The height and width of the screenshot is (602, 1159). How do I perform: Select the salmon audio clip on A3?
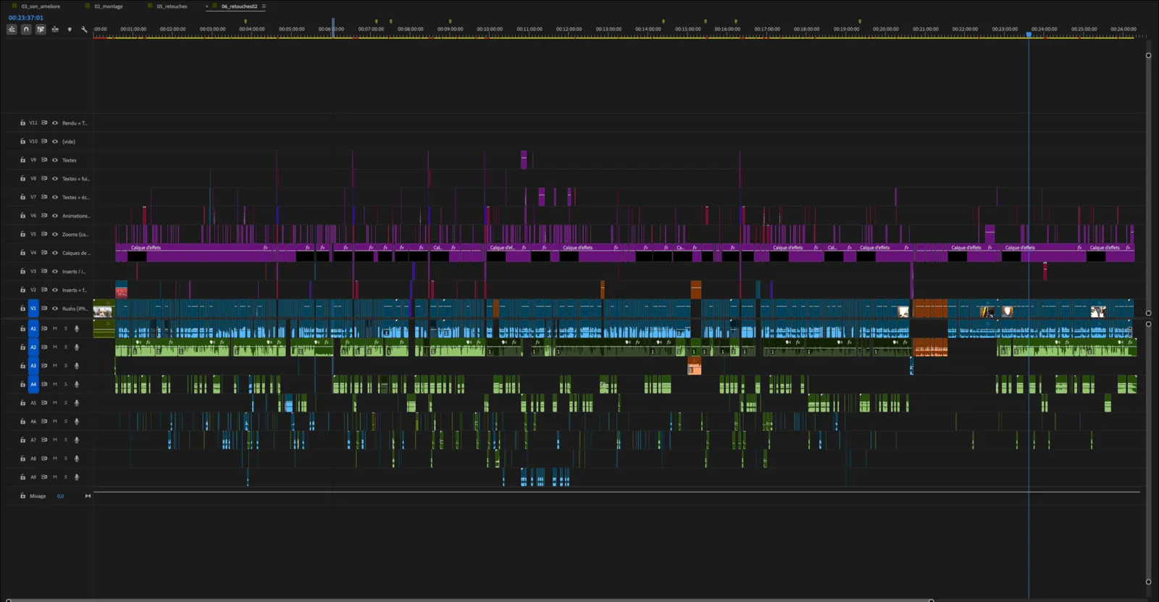click(694, 367)
